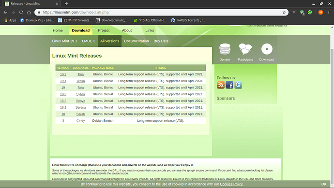Open the orange profile avatar
334x188 pixels.
click(x=320, y=13)
